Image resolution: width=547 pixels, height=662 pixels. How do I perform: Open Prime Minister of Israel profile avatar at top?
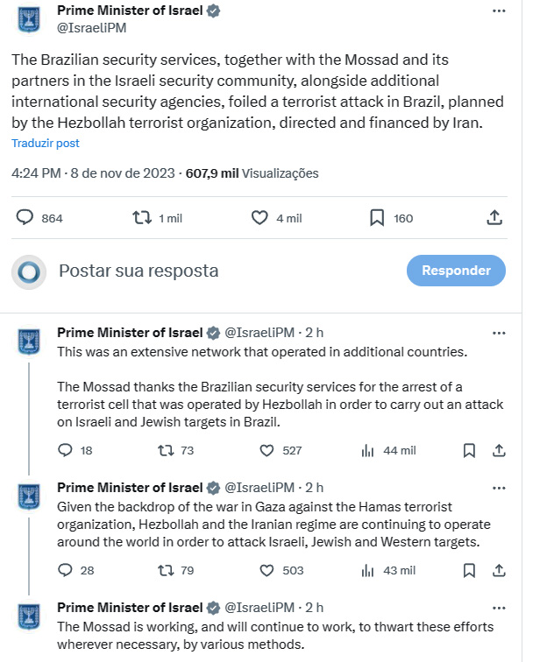(x=29, y=20)
